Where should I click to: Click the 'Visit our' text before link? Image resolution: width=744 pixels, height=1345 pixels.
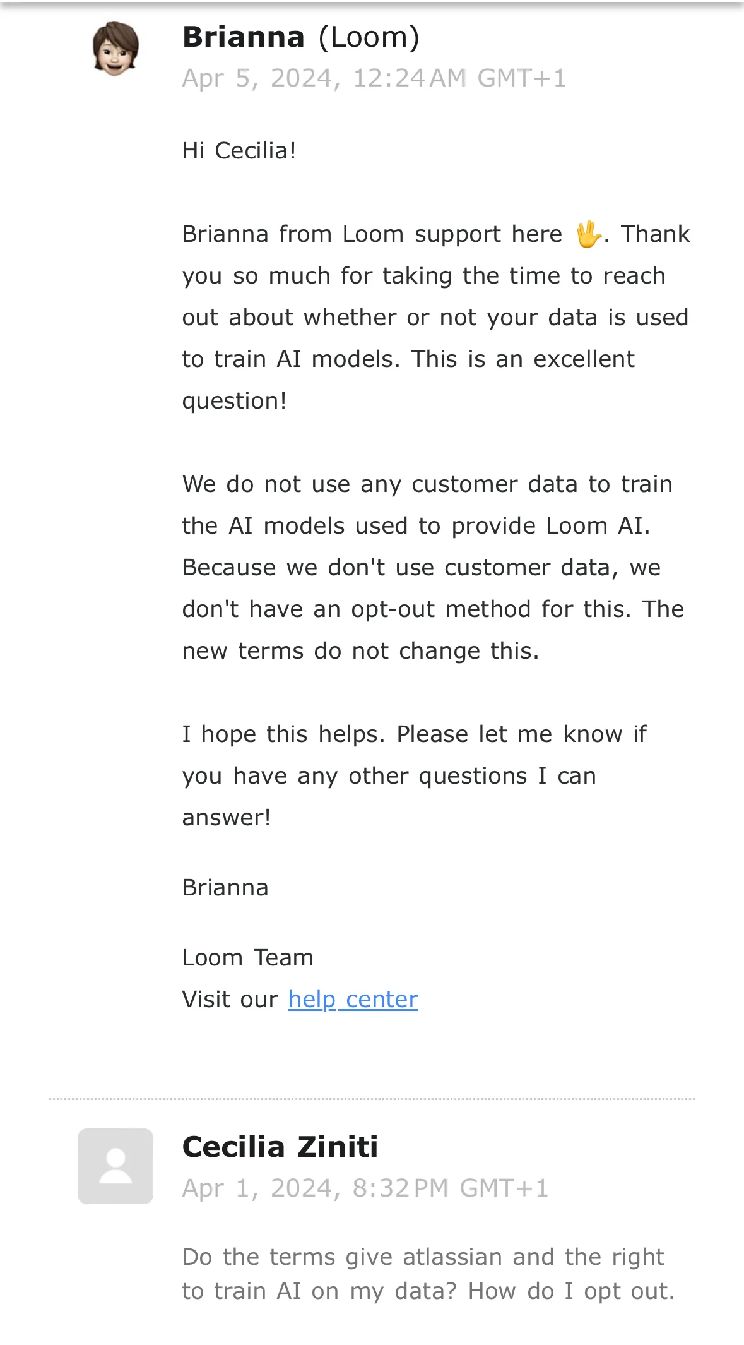click(230, 999)
